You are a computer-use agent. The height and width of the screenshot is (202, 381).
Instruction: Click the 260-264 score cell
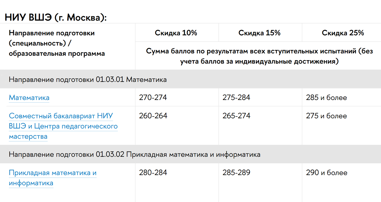153,116
